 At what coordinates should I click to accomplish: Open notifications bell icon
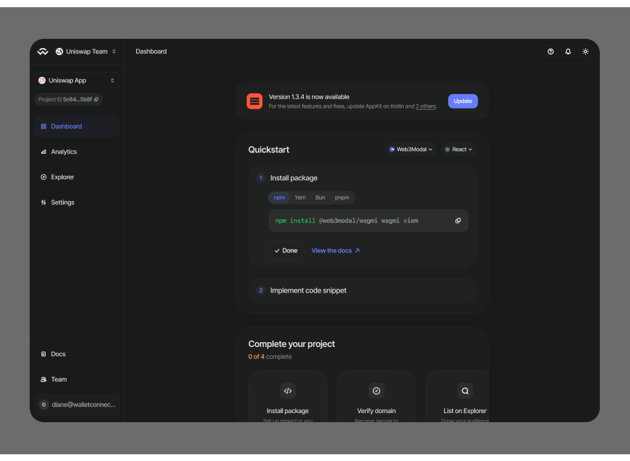pyautogui.click(x=568, y=52)
